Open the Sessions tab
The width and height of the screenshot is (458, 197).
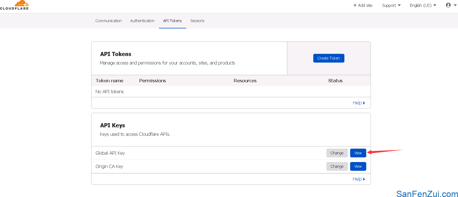197,21
